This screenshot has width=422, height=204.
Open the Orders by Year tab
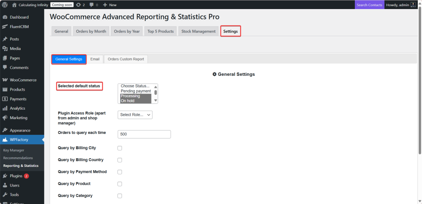click(x=127, y=31)
